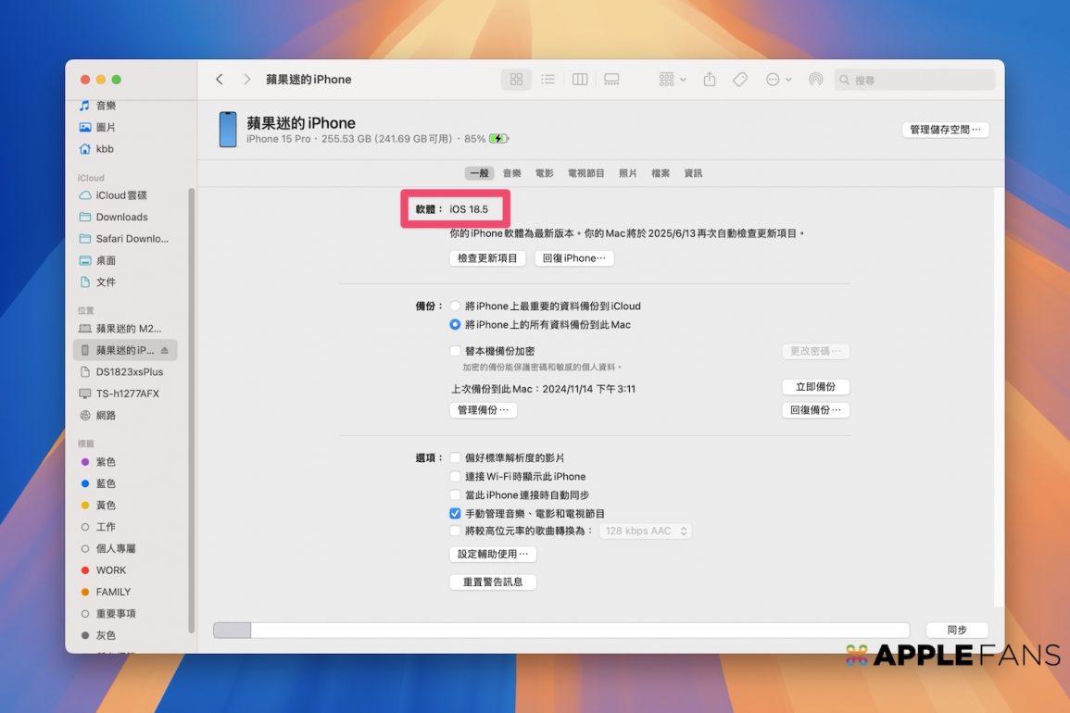Open the 128 kbps AAC bitrate dropdown
This screenshot has width=1070, height=713.
(x=646, y=532)
